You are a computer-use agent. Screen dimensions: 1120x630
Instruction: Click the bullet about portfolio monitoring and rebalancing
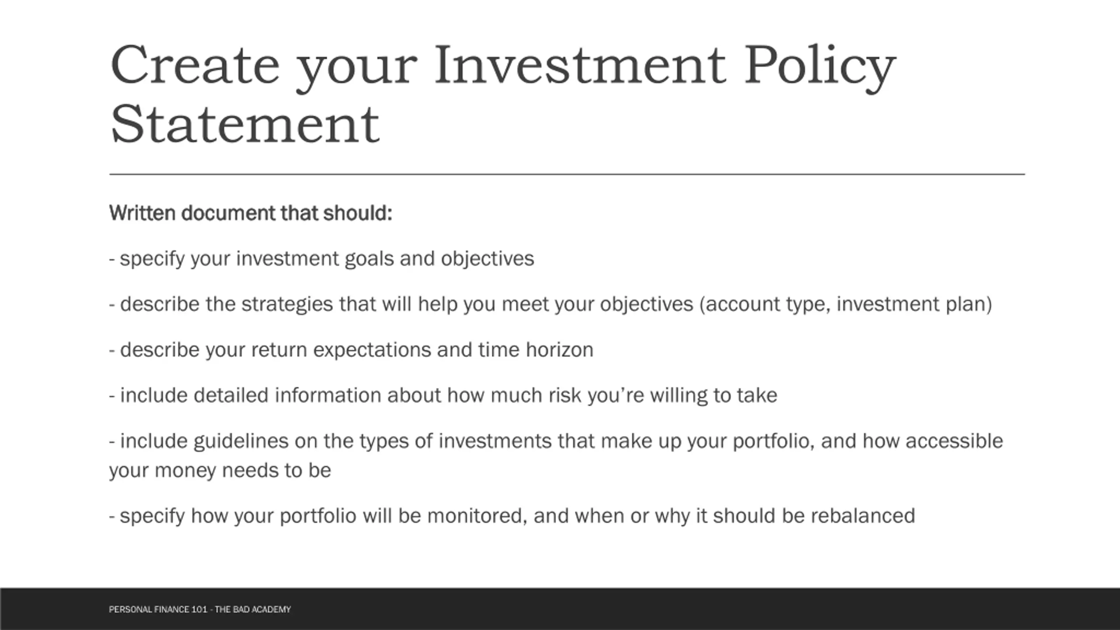point(512,516)
